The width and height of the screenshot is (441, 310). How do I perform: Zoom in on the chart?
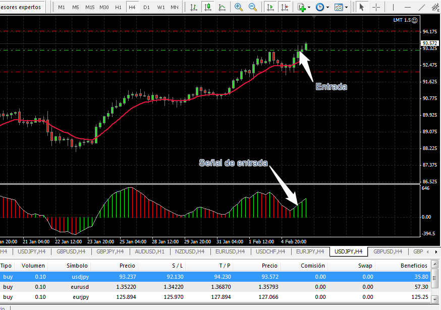[239, 7]
